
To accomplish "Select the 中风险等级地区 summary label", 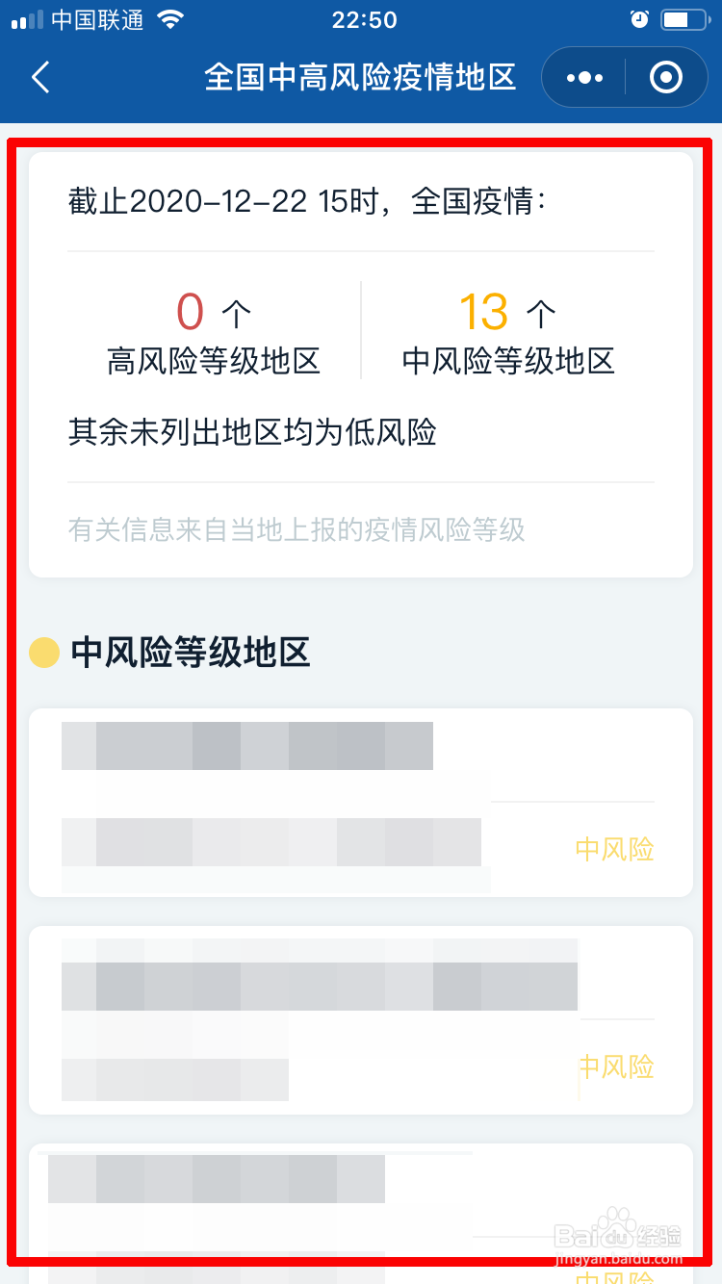I will [x=508, y=362].
